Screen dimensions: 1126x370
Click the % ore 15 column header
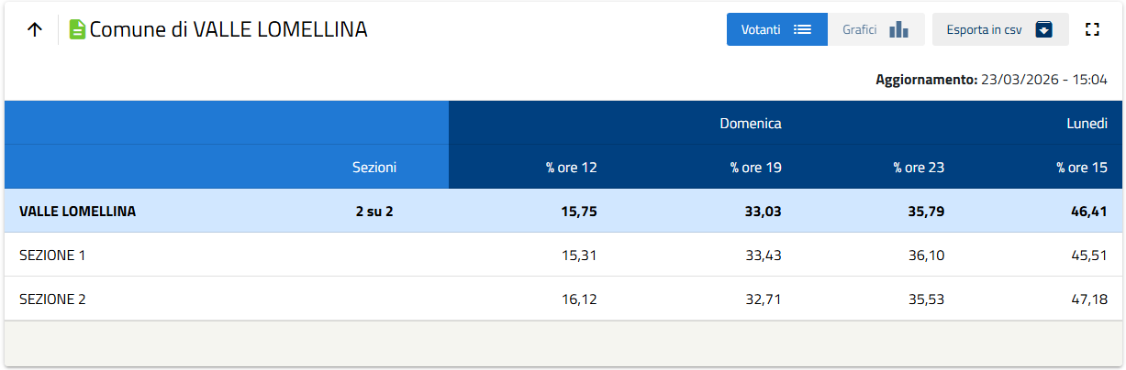[1082, 168]
